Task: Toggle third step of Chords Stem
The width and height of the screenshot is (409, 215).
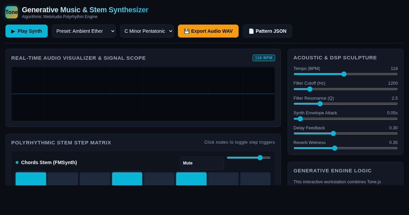Action: pos(95,179)
